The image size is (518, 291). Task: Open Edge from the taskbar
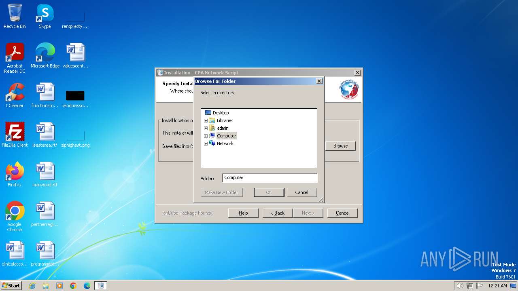coord(87,286)
